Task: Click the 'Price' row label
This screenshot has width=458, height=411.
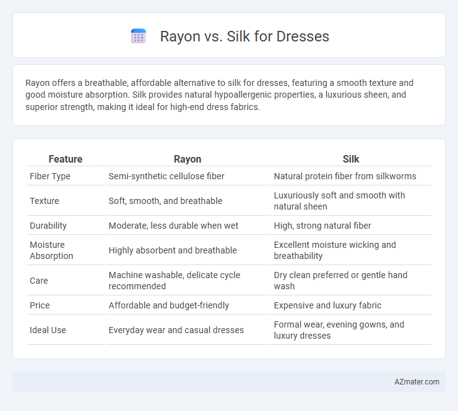Action: coord(40,305)
